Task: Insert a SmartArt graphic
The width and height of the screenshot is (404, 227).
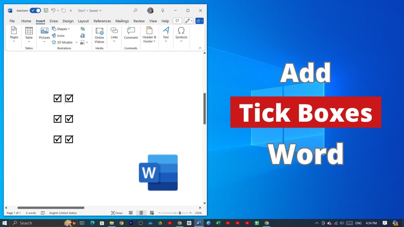Action: pos(83,29)
